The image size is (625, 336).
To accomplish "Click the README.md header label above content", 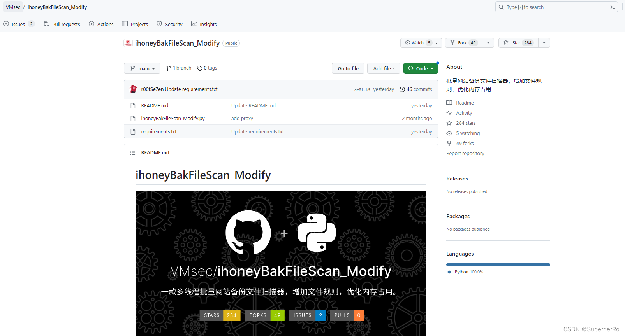I will point(155,153).
